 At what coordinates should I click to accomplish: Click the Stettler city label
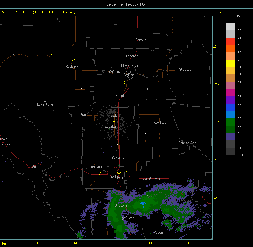point(186,70)
